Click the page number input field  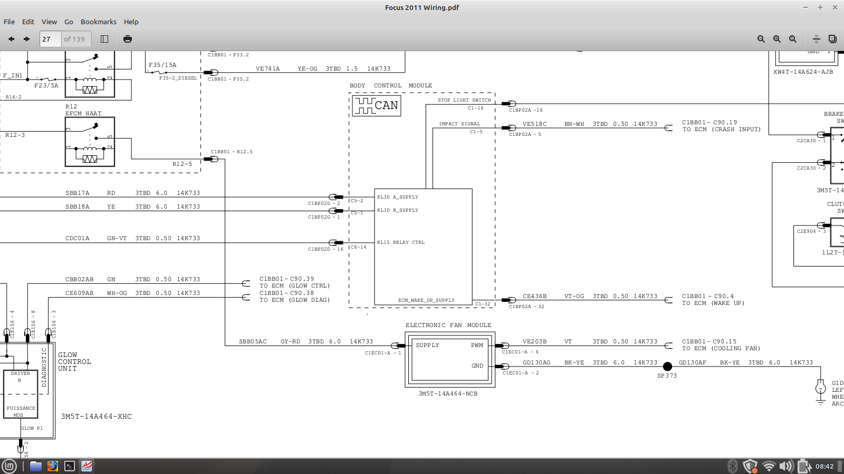(x=50, y=39)
